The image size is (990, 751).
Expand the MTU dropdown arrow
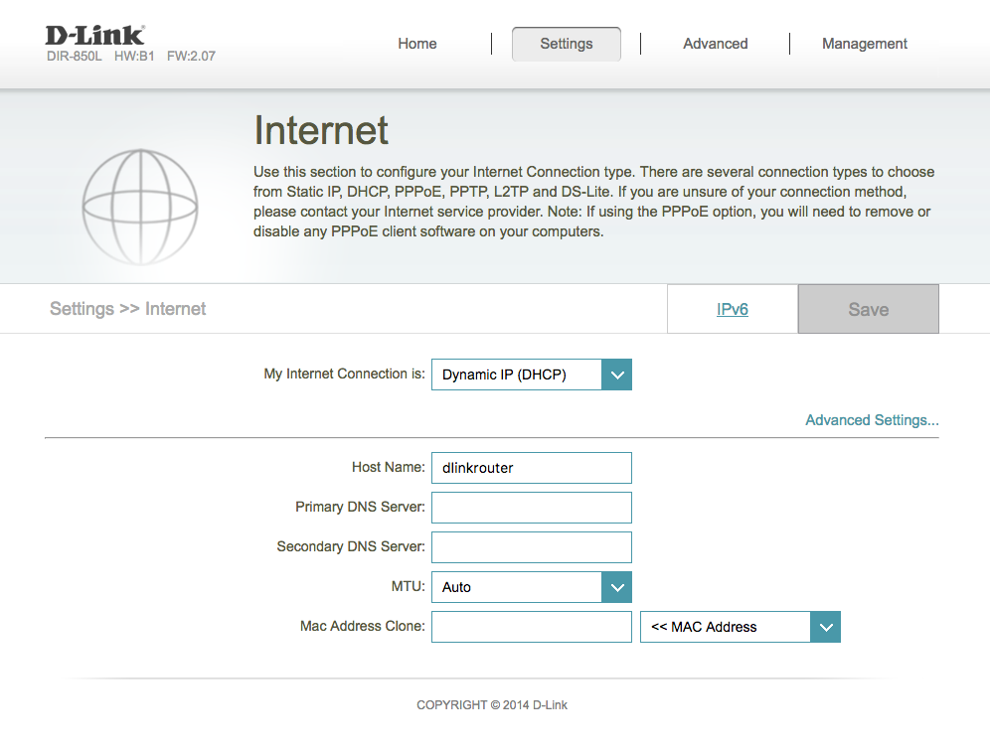[617, 587]
